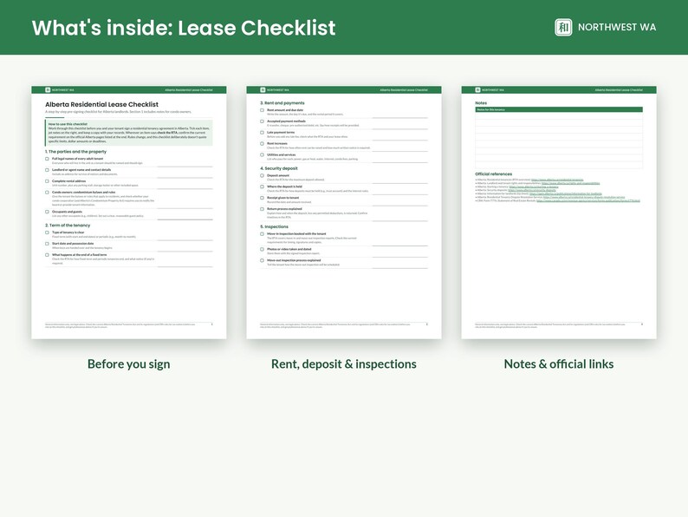Viewport: 688px width, 517px height.
Task: Tick 'Move-in inspection booked with the tenant'
Action: click(262, 234)
